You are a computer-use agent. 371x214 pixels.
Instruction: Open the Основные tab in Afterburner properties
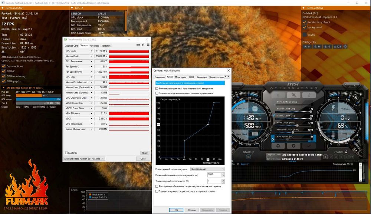pyautogui.click(x=160, y=77)
